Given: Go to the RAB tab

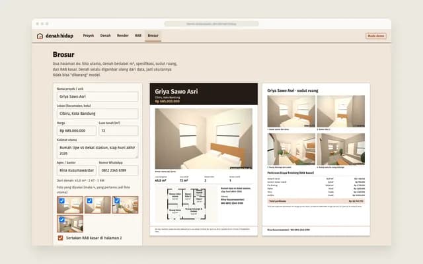Looking at the screenshot, I should pyautogui.click(x=138, y=36).
